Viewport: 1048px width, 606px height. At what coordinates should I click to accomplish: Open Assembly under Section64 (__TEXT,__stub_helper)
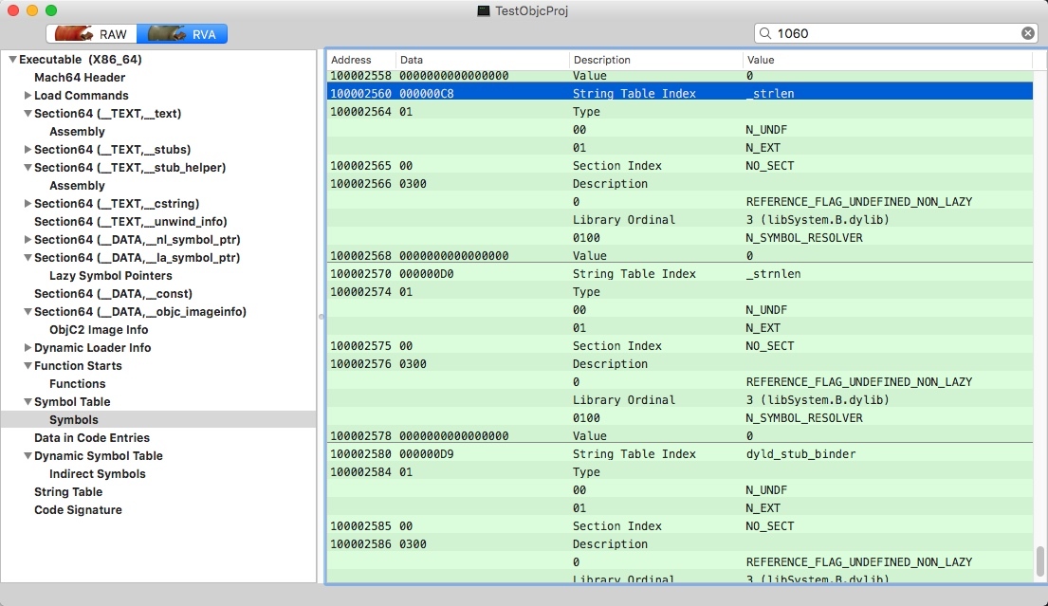click(77, 186)
